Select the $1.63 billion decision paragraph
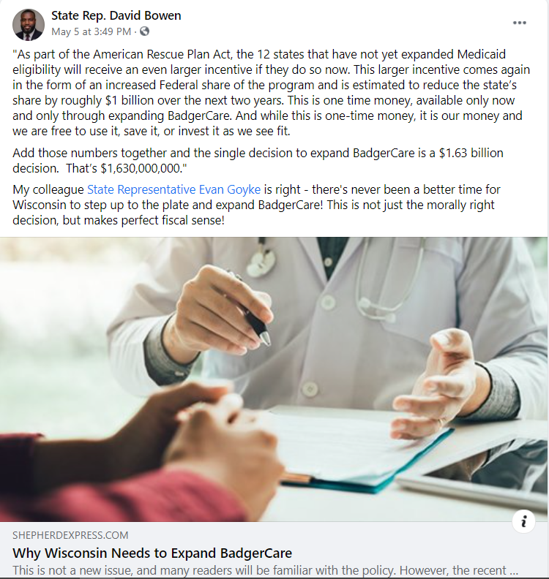The width and height of the screenshot is (549, 579). pos(258,161)
